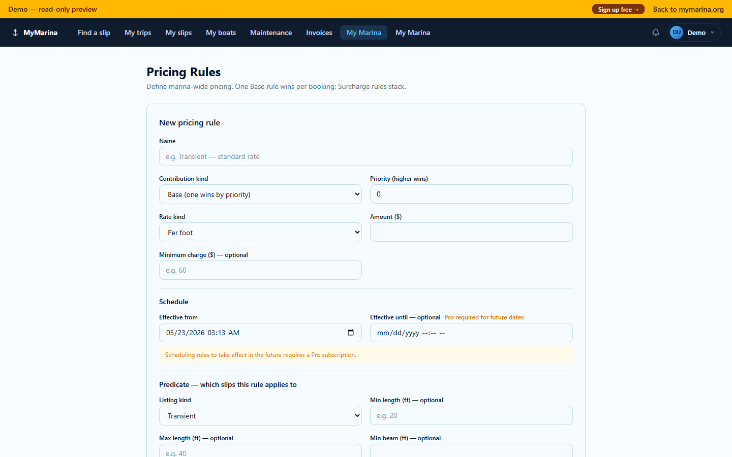Screen dimensions: 732x457
Task: Open My slips page
Action: pyautogui.click(x=178, y=32)
